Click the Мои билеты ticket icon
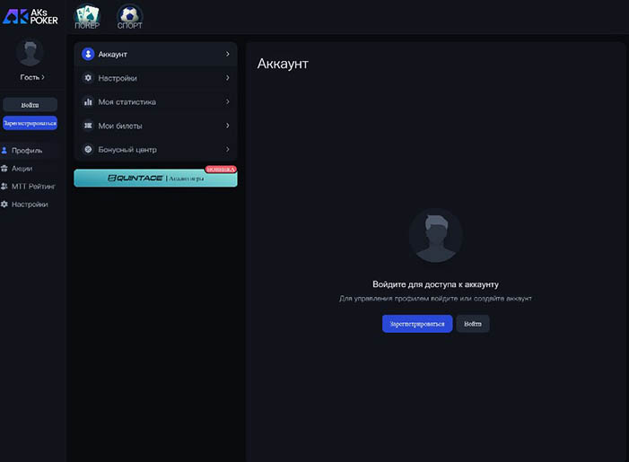 pos(88,126)
